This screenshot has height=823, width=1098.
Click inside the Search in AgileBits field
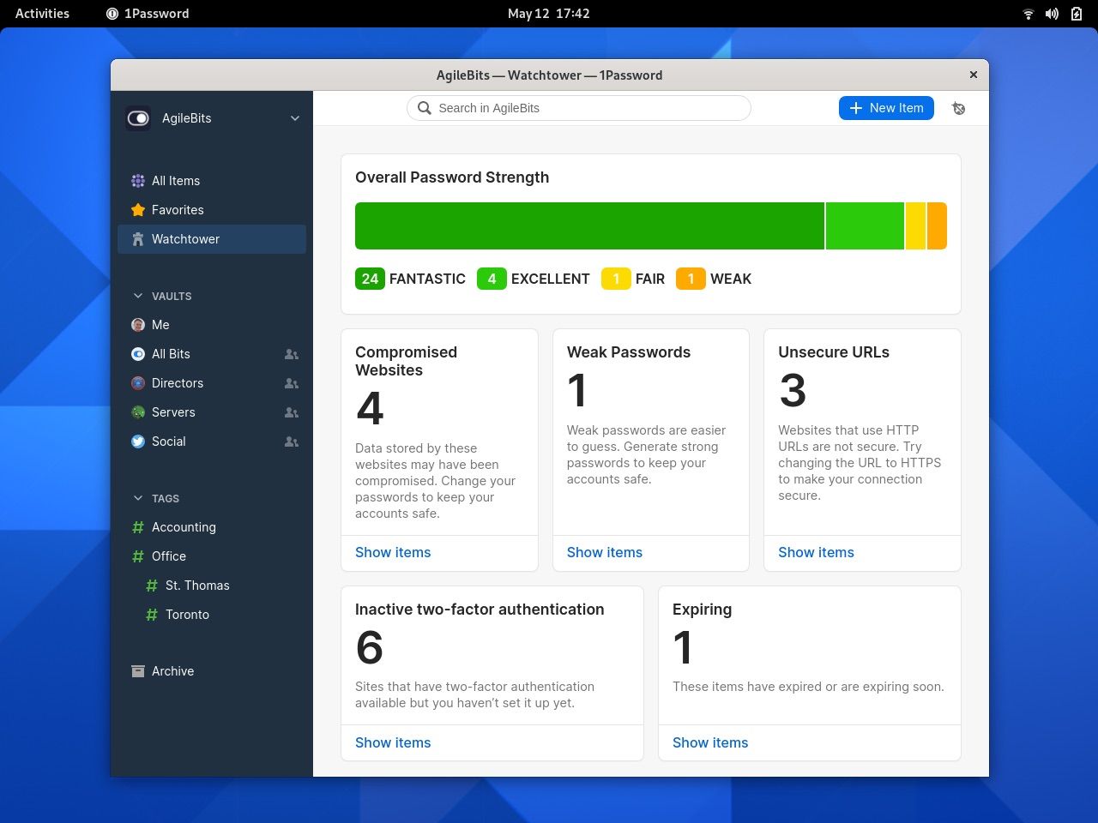tap(578, 108)
